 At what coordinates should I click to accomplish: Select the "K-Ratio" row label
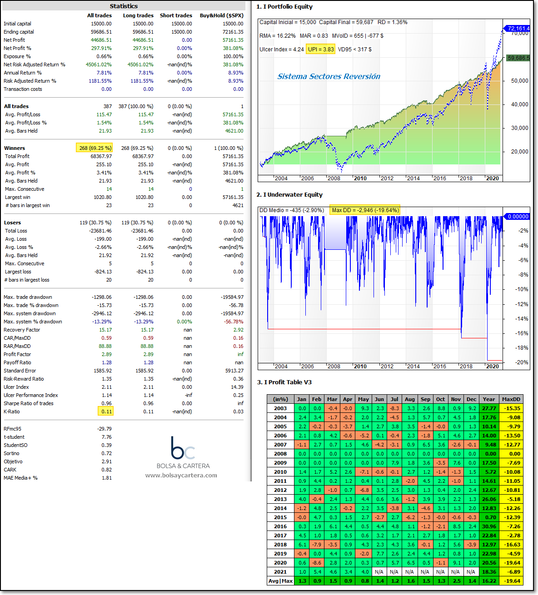(12, 412)
